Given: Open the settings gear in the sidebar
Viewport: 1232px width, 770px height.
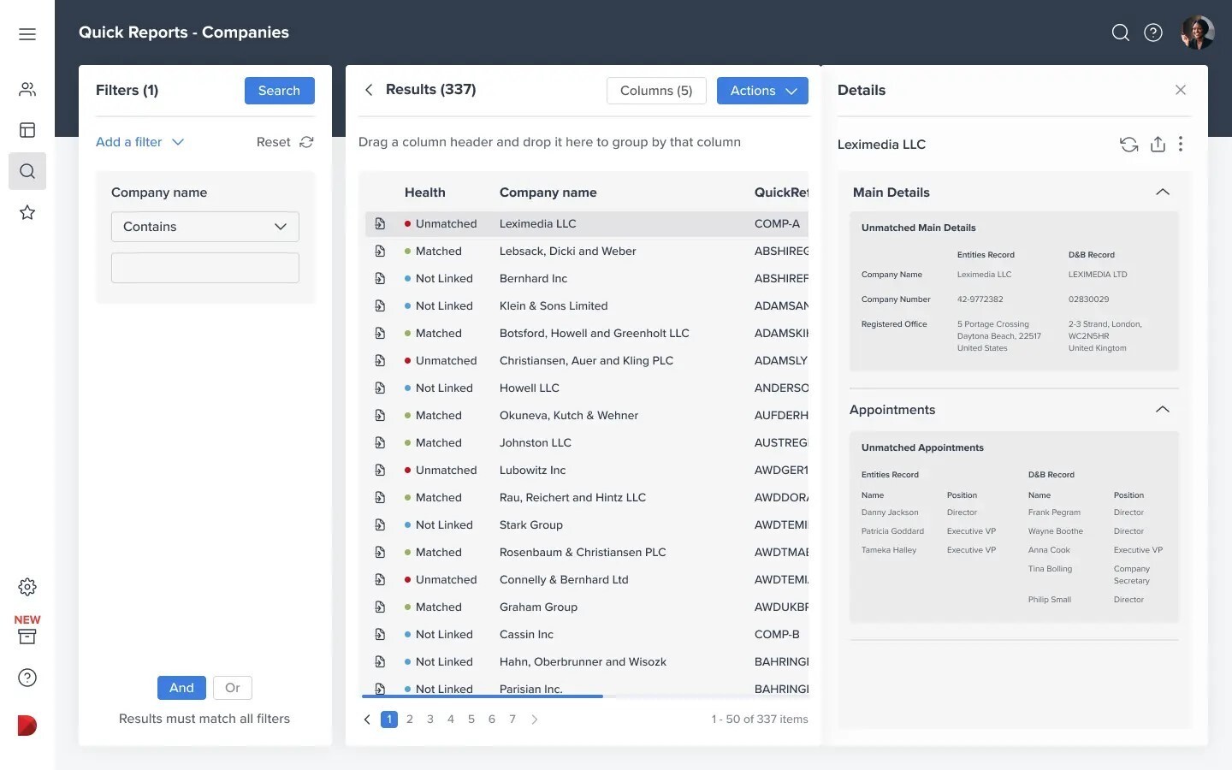Looking at the screenshot, I should pos(27,587).
